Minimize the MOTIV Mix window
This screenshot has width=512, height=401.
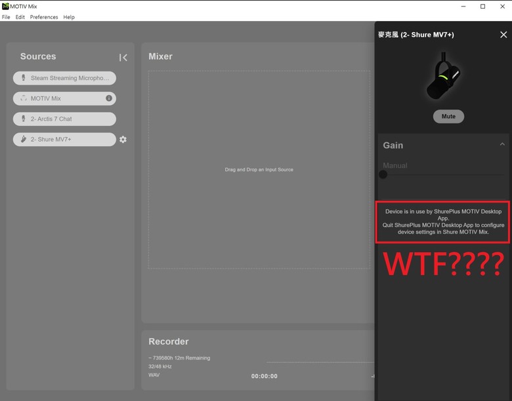tap(463, 6)
